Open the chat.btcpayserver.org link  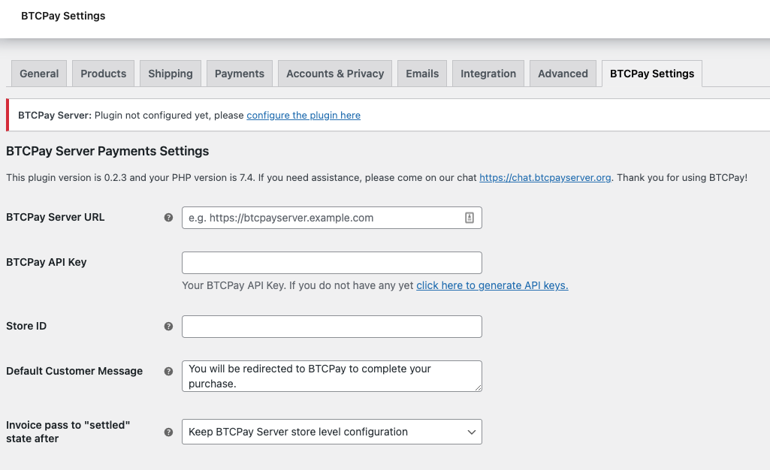[x=545, y=178]
